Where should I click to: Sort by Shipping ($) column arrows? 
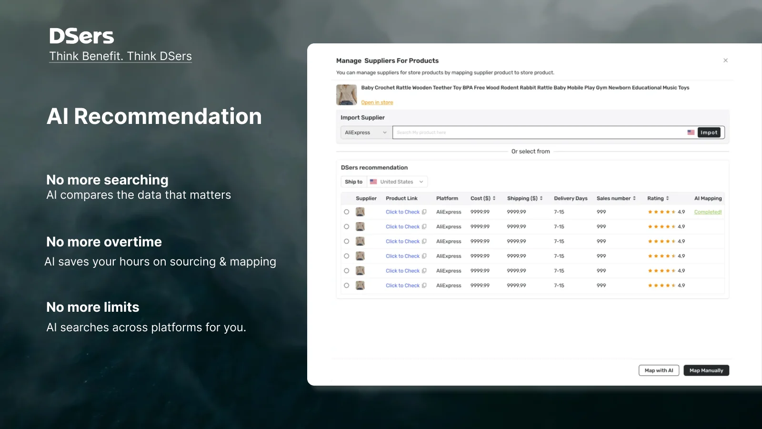click(x=541, y=198)
